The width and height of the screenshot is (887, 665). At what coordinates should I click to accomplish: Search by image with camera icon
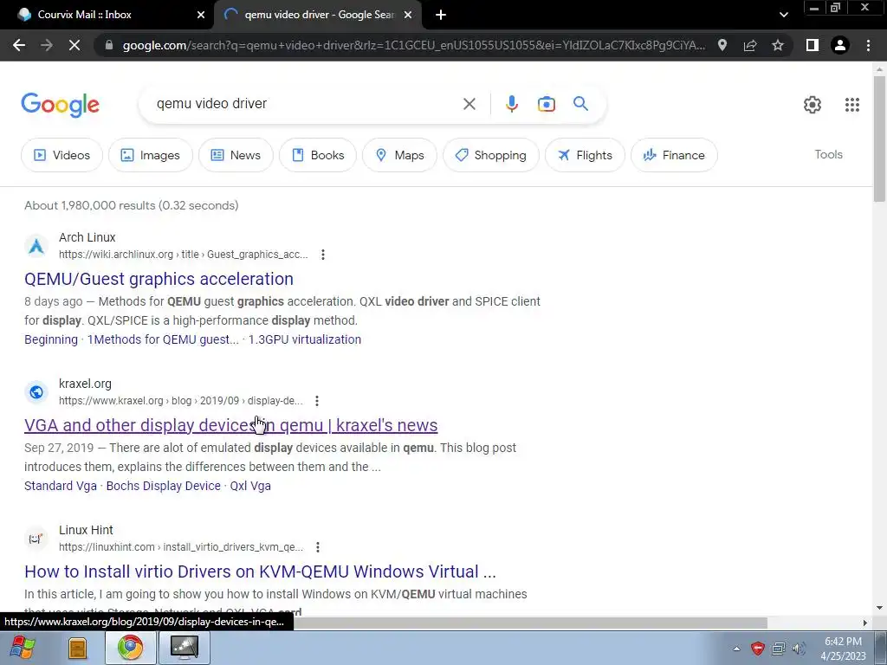[x=546, y=104]
